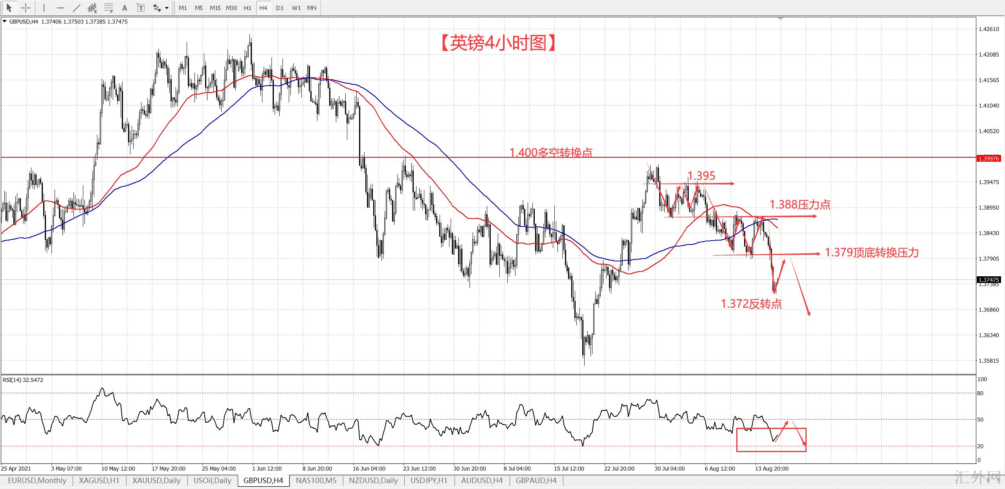This screenshot has height=489, width=1005.
Task: Expand the GBPUSD,H4 chart title triangle
Action: 4,22
